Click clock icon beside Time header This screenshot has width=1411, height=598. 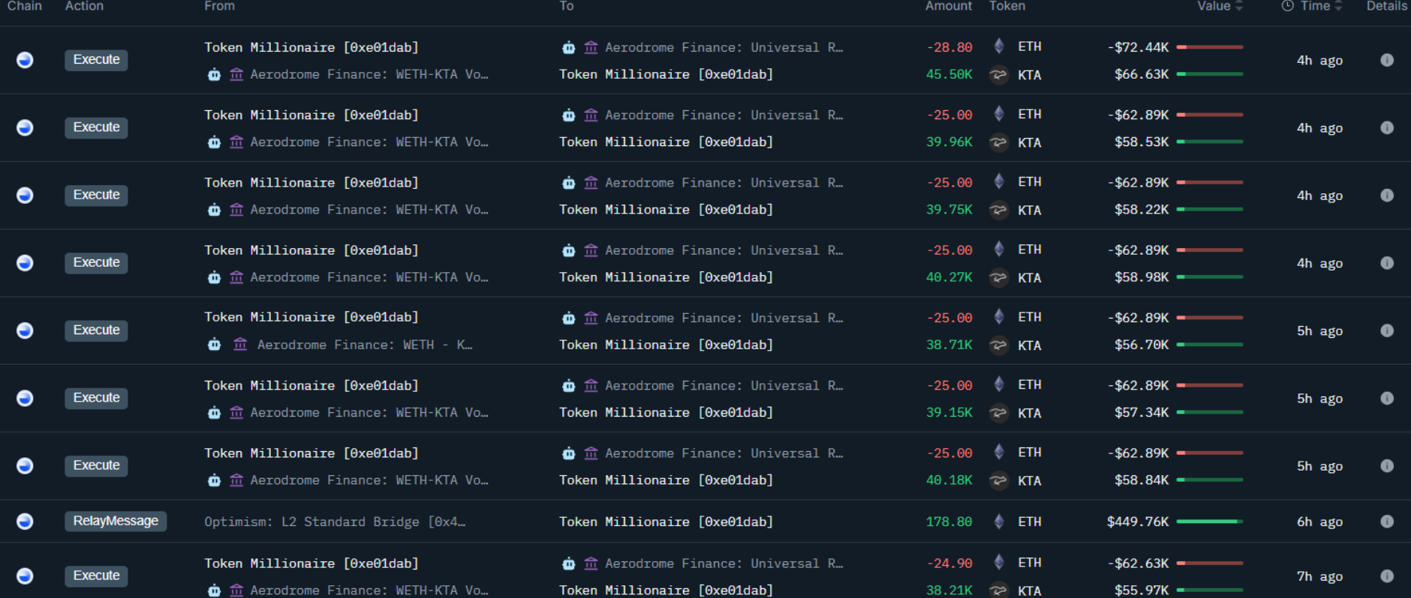point(1287,6)
